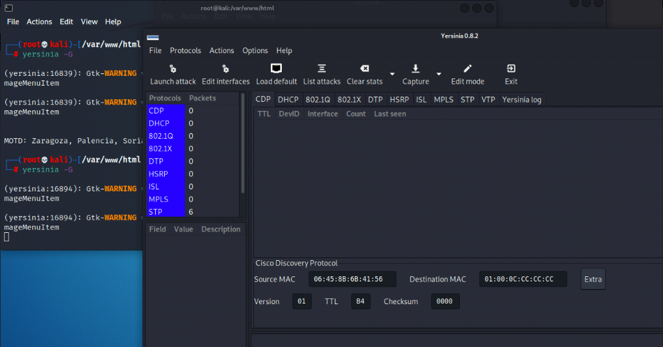Select CDP row in protocols list
Viewport: 663px width, 347px height.
coord(192,111)
